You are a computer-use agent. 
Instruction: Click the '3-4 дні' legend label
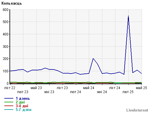pyautogui.click(x=22, y=106)
